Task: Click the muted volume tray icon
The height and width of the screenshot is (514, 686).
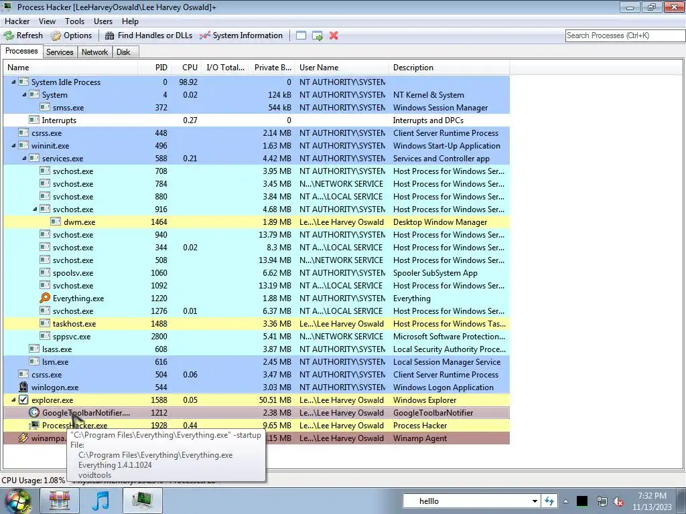Action: (x=618, y=501)
